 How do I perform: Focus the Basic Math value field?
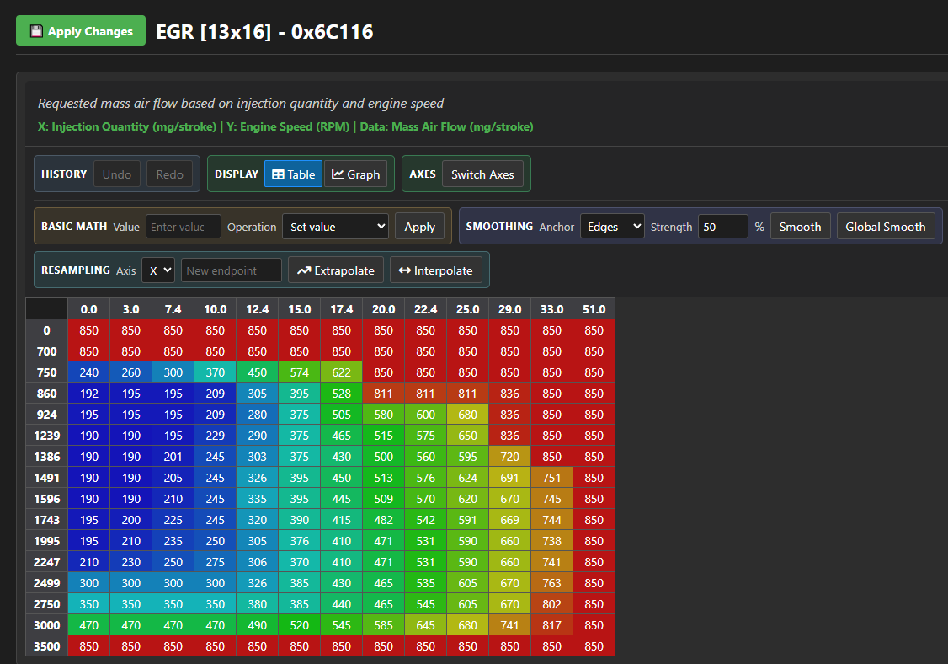point(184,227)
